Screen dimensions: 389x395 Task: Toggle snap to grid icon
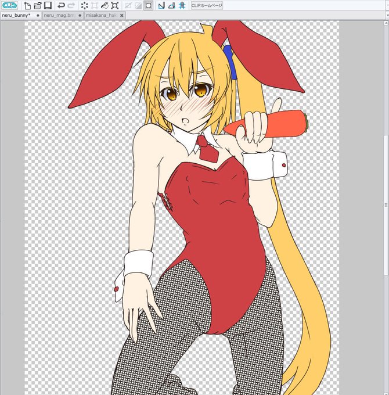pos(182,6)
